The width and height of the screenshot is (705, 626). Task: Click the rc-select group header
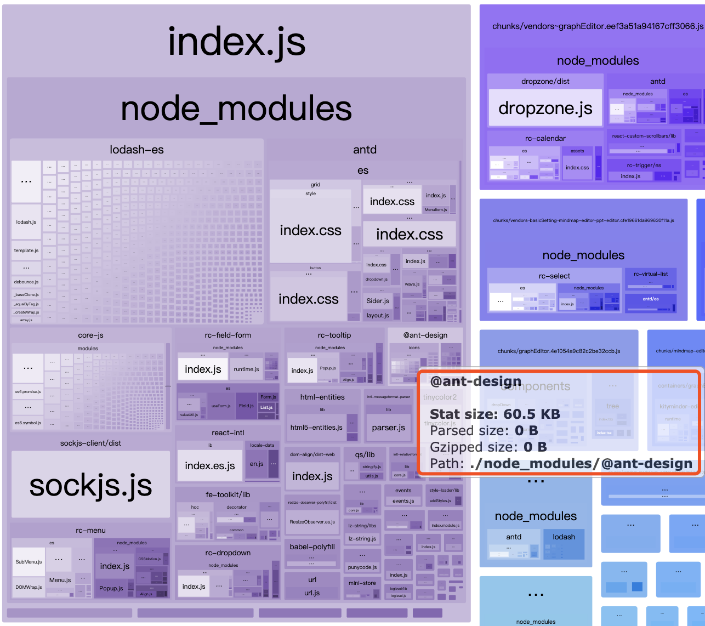tap(554, 276)
